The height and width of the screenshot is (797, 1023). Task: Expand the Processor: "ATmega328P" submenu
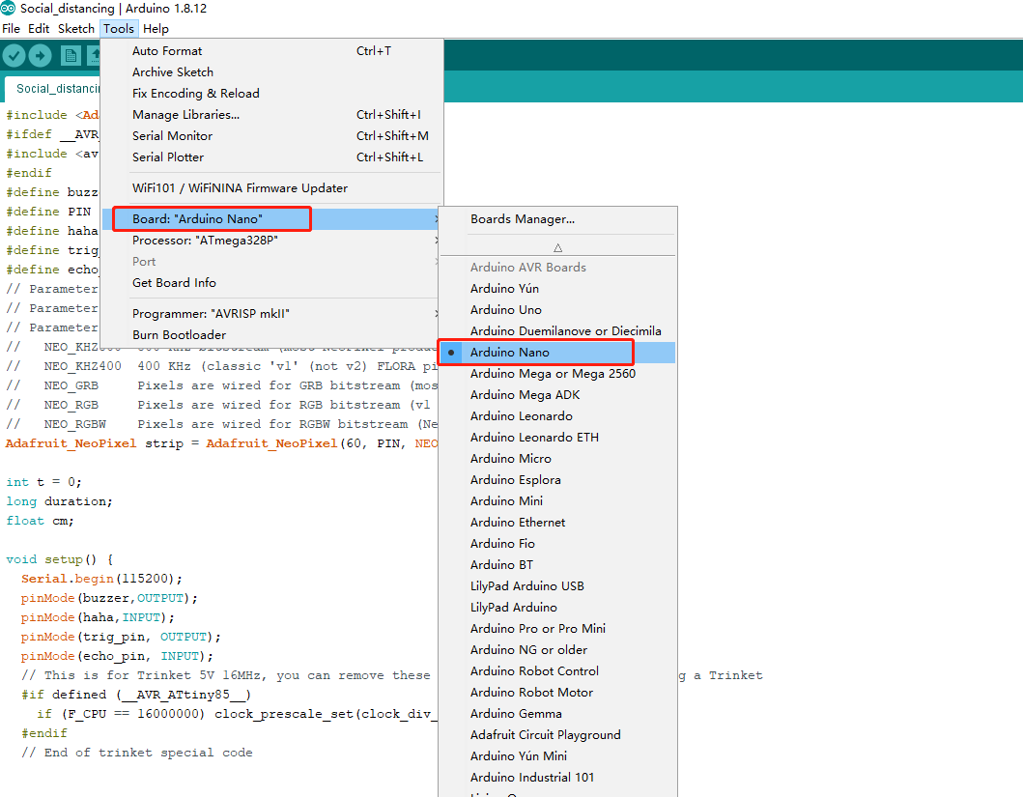tap(272, 240)
